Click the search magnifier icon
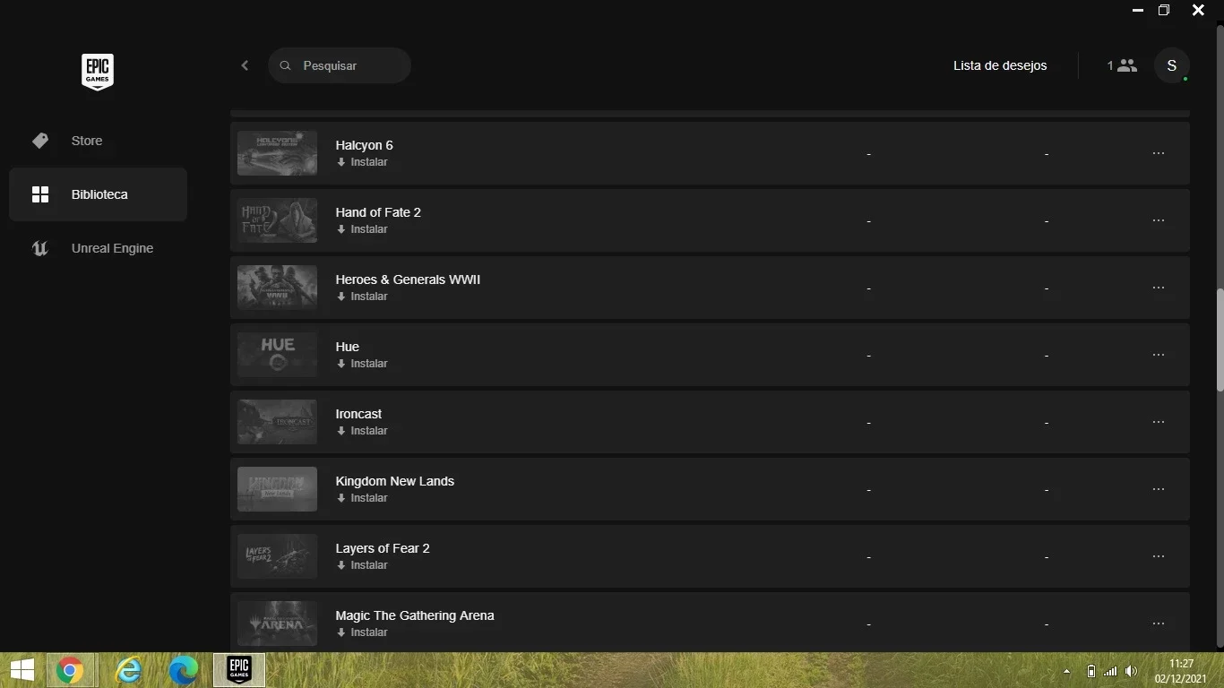 tap(286, 65)
